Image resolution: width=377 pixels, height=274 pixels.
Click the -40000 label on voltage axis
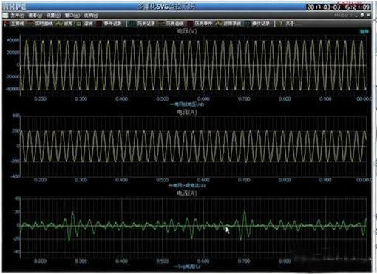coord(13,89)
